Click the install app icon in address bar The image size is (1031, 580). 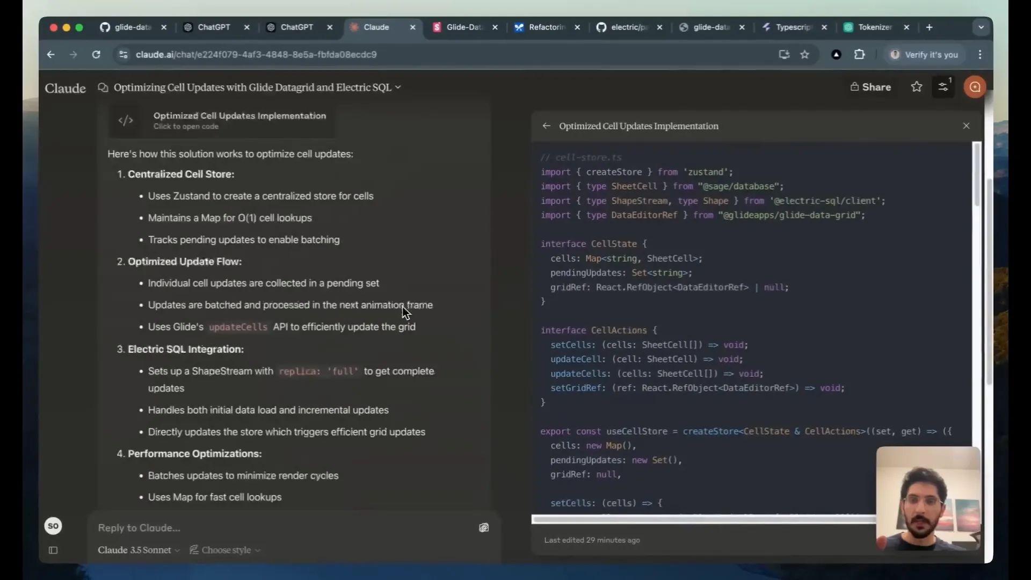(784, 54)
